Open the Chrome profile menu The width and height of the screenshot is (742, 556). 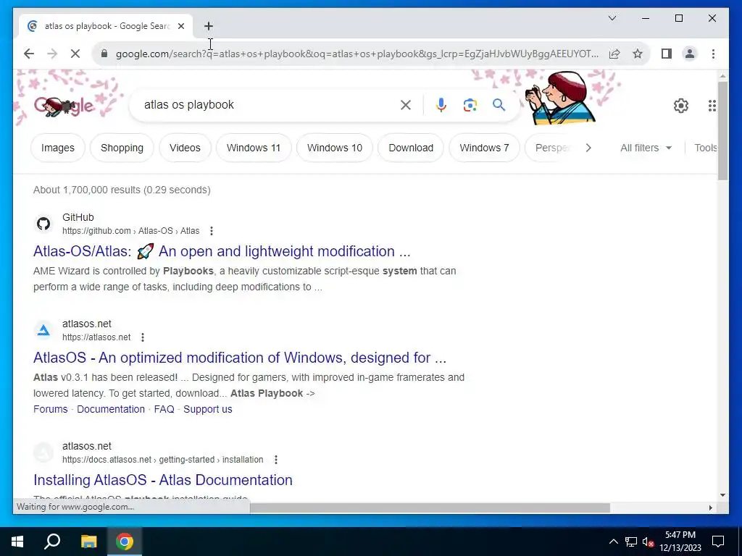point(690,54)
